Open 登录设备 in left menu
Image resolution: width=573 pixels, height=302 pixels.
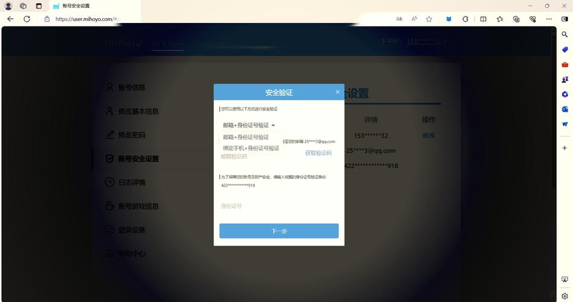126,230
